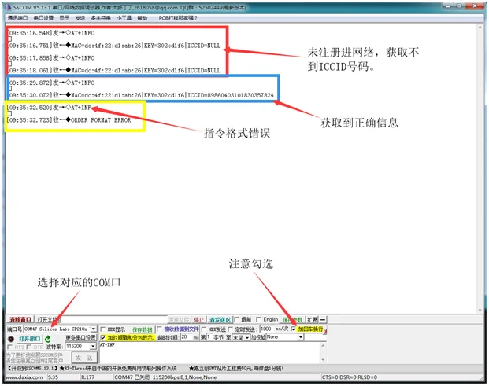Click the receive window vertical scrollbar

point(480,168)
